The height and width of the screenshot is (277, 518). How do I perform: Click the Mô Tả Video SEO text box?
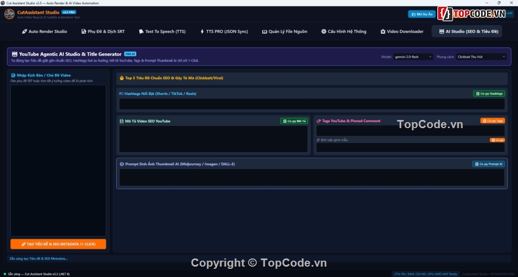213,139
